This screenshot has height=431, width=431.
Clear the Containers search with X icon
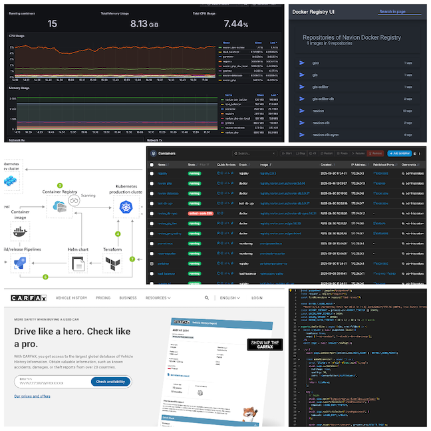click(273, 154)
